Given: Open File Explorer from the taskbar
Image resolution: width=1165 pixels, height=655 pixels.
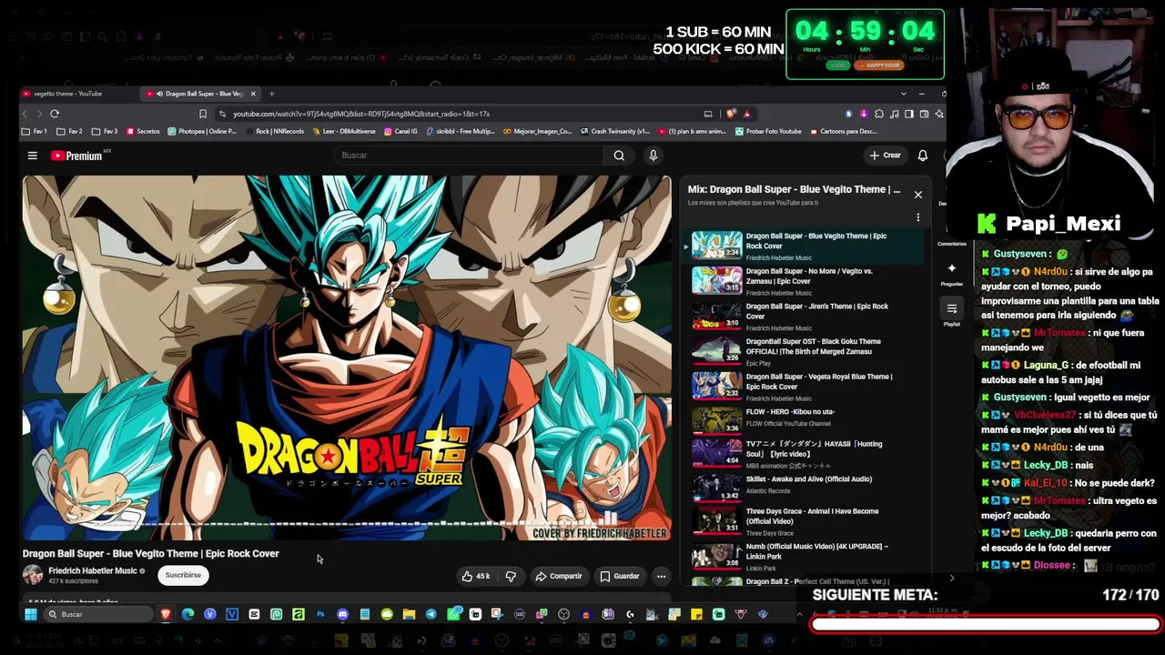Looking at the screenshot, I should [409, 614].
